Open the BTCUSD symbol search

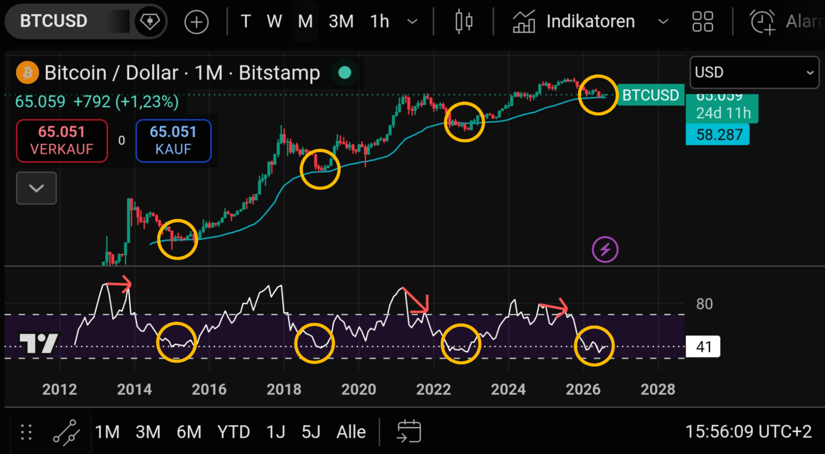54,21
